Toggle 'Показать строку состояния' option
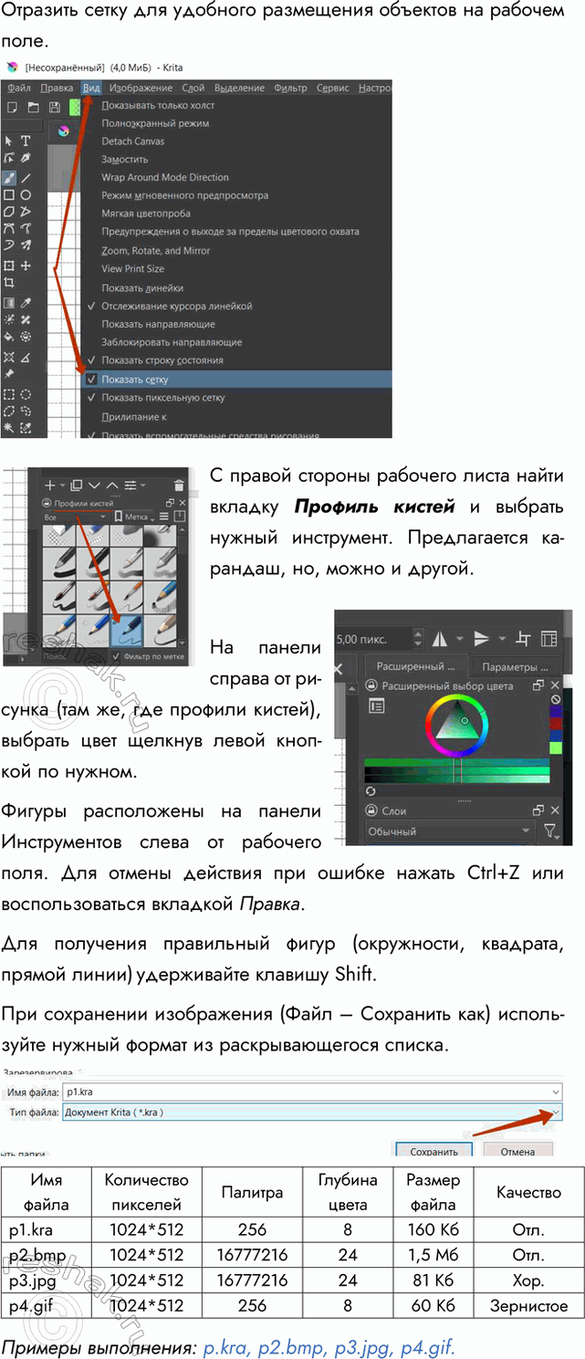Viewport: 585px width, 1359px height. 236,361
